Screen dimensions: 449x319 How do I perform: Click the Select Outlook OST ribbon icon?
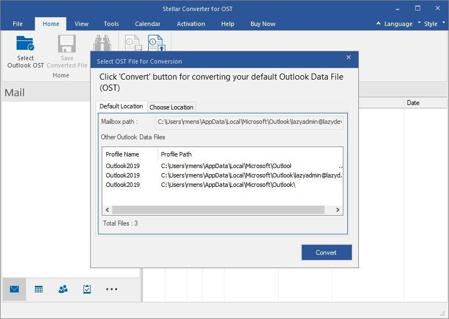25,44
